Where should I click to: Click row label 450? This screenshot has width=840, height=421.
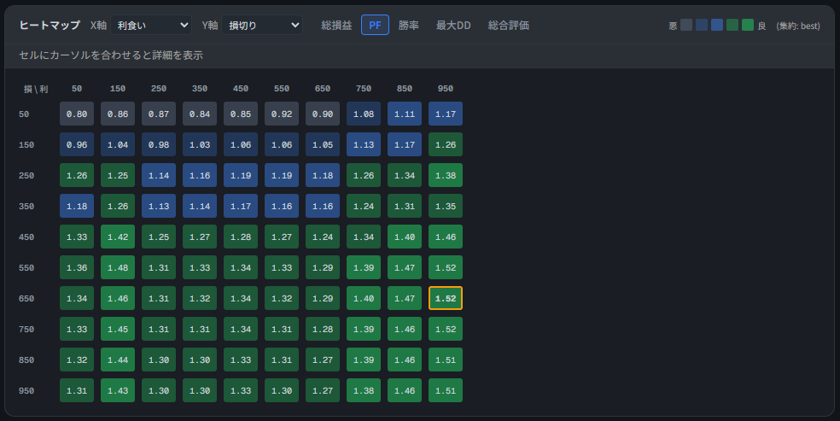pyautogui.click(x=26, y=237)
